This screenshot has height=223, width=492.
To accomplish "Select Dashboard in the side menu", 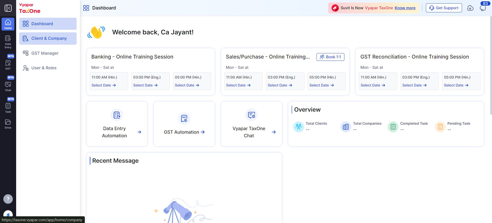I will click(x=48, y=24).
